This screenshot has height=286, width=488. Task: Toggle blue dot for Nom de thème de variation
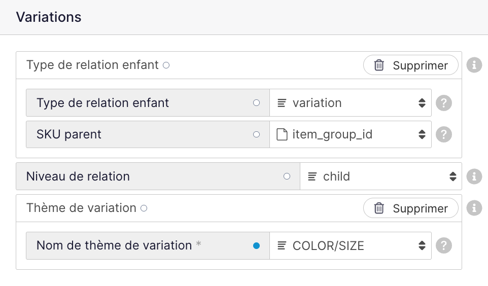[x=256, y=246]
